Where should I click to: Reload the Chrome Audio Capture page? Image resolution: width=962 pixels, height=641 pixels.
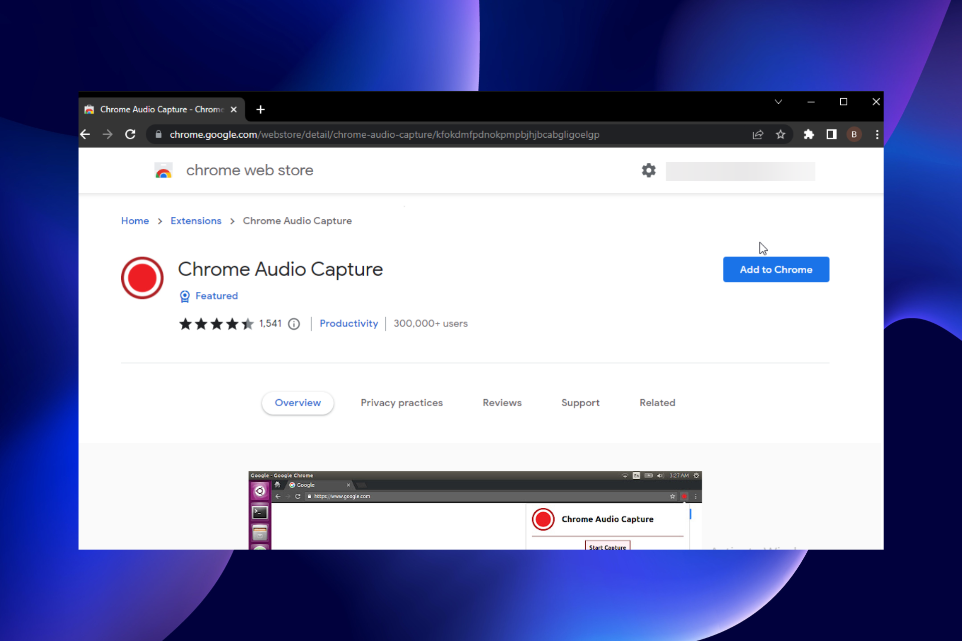[130, 134]
